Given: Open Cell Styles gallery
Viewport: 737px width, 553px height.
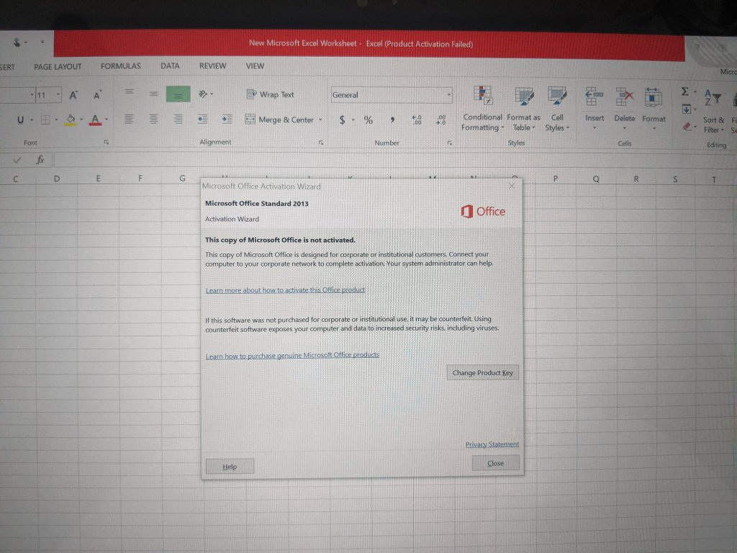Looking at the screenshot, I should point(557,109).
